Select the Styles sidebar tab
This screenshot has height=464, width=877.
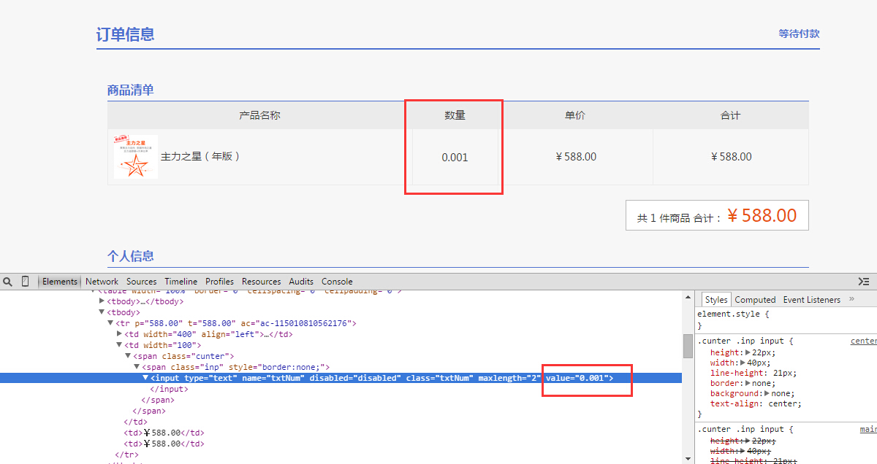(x=716, y=300)
